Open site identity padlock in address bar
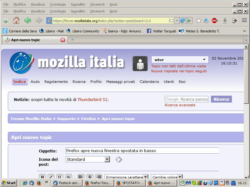This screenshot has width=250, height=187. 49,21
